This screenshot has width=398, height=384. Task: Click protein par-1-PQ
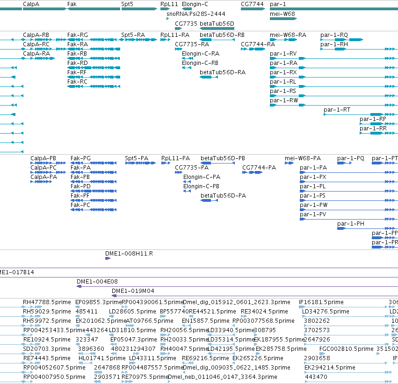click(344, 163)
